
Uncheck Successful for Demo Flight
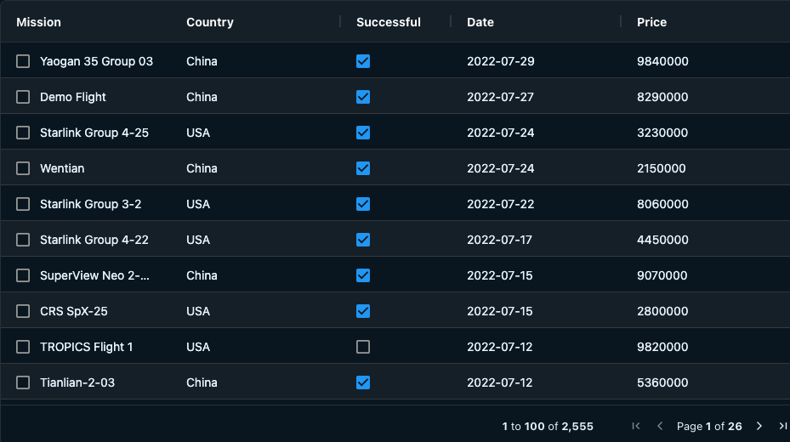coord(363,97)
